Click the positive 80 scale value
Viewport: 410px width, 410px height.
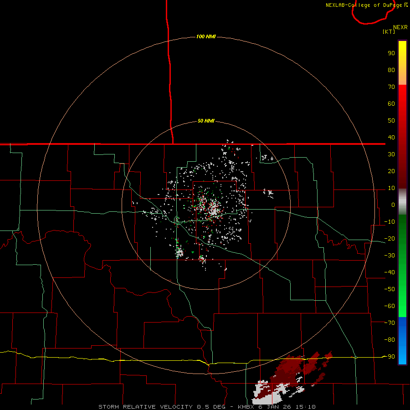[x=391, y=70]
